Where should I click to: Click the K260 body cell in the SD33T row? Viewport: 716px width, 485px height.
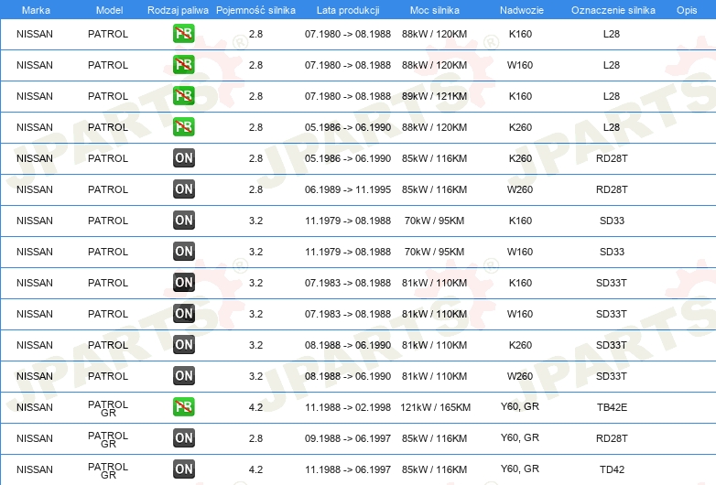[520, 345]
